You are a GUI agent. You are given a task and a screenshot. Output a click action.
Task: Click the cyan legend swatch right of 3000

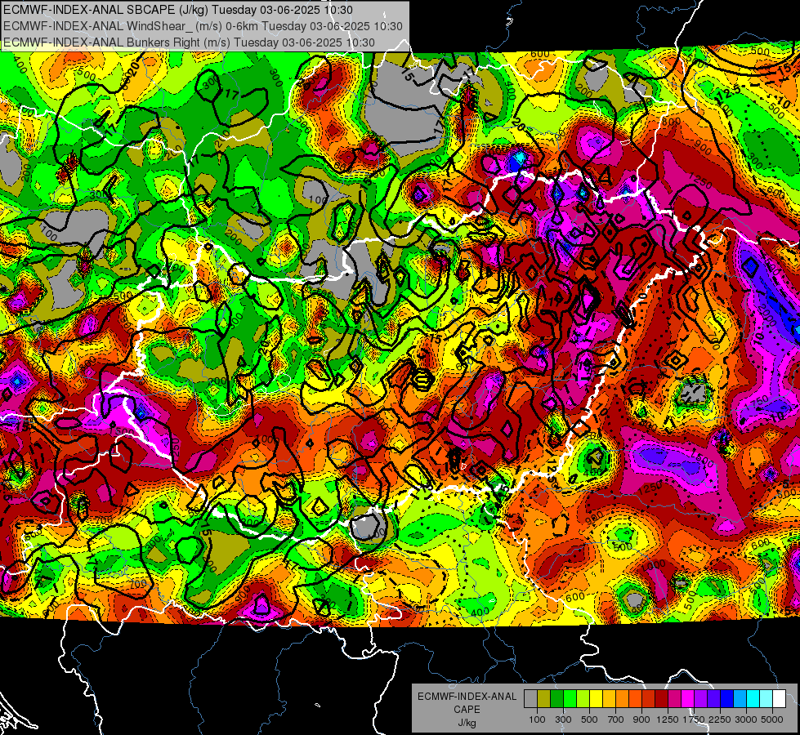[753, 698]
